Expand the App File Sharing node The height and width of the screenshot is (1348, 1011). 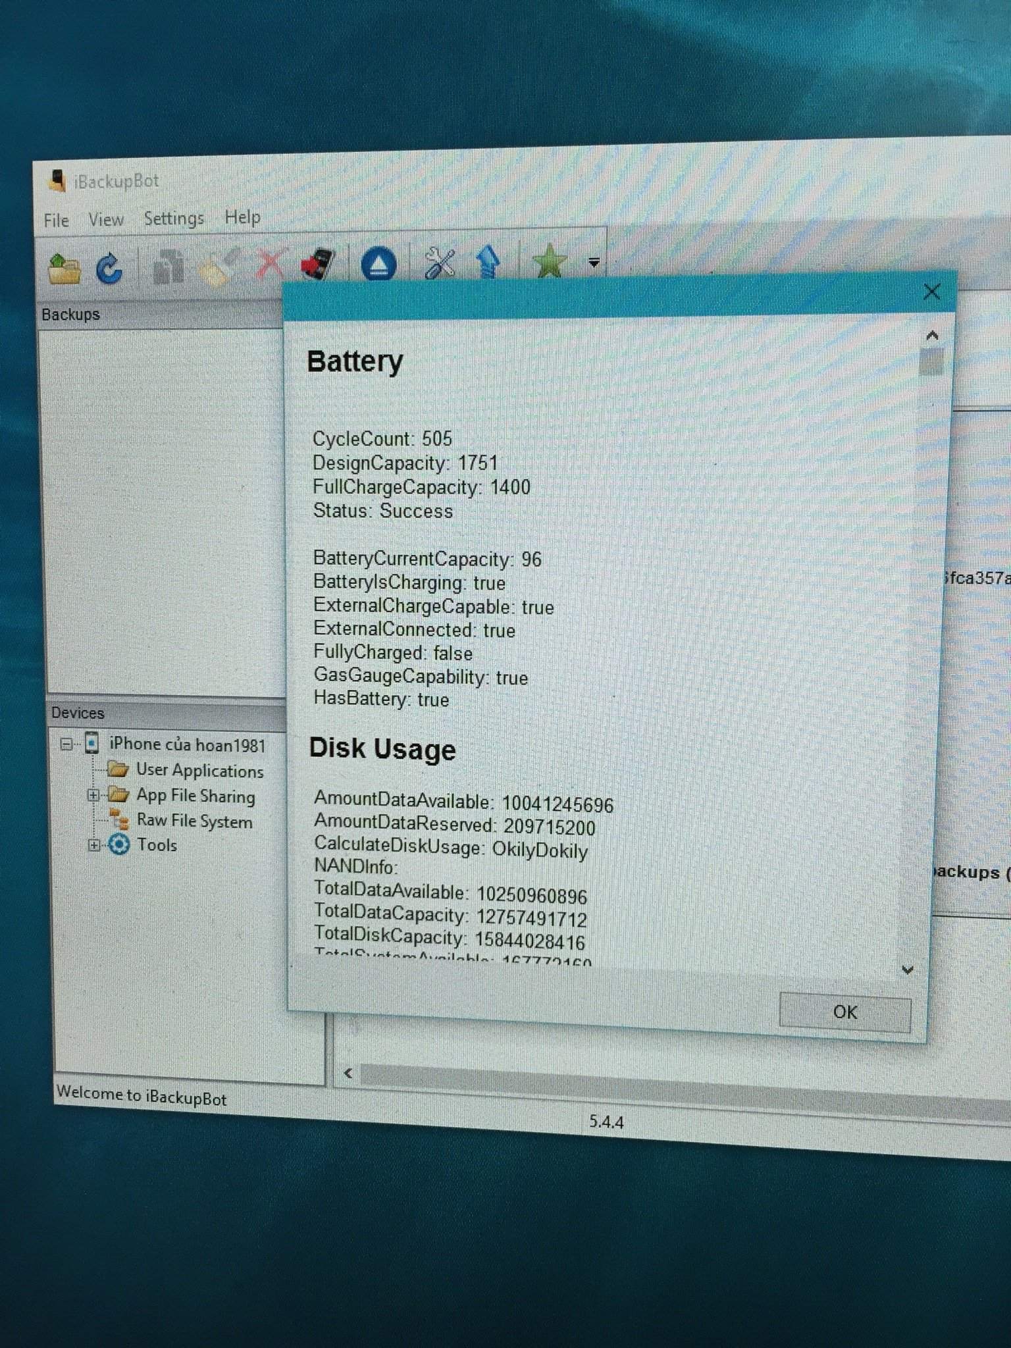pos(93,795)
